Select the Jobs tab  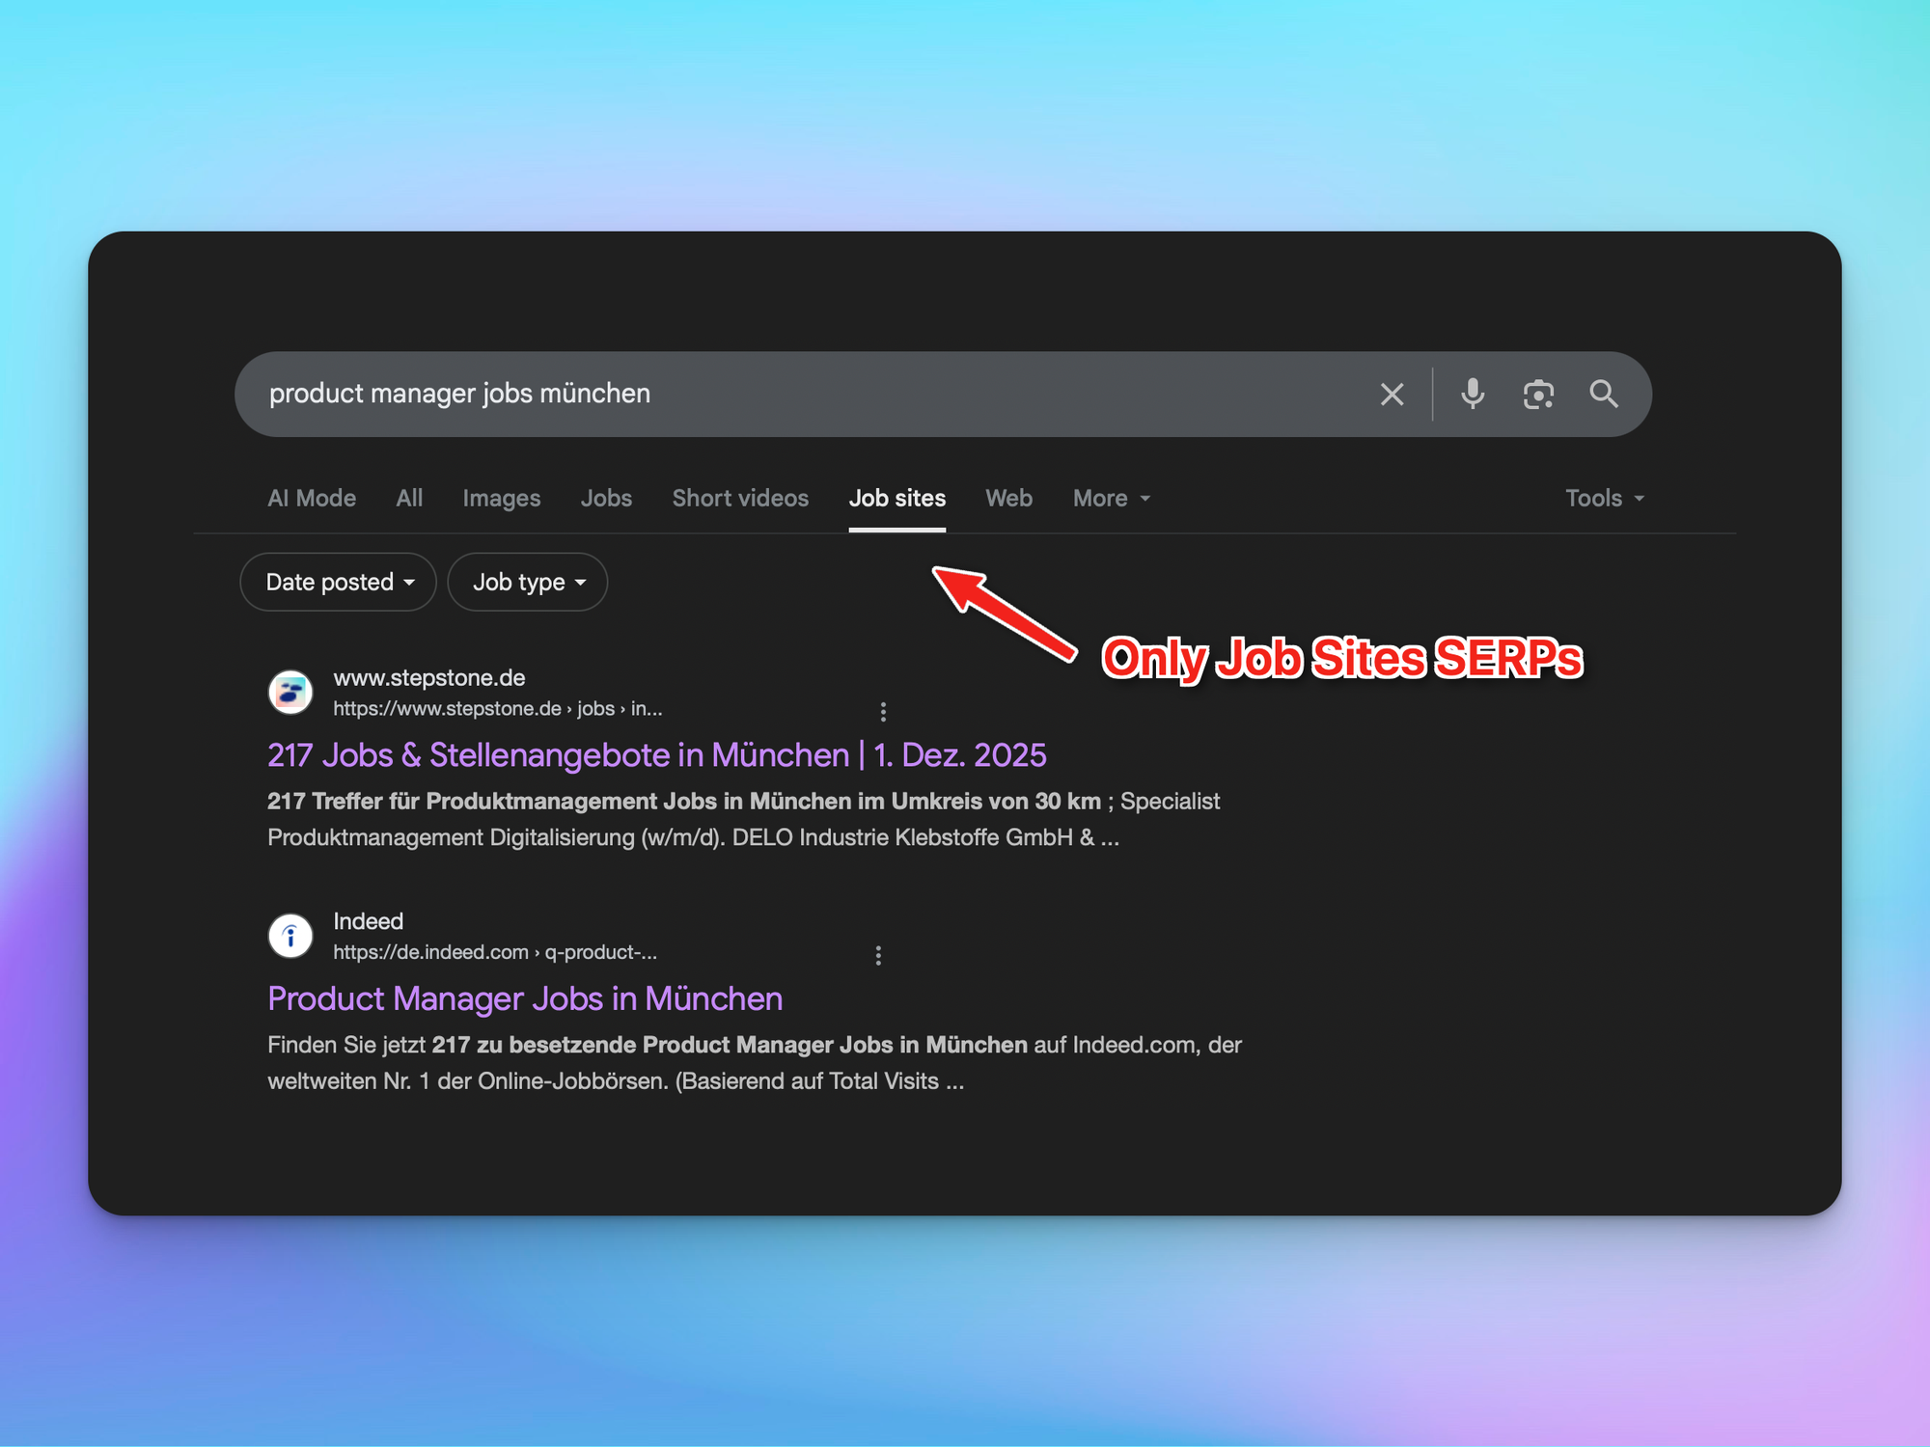tap(606, 498)
